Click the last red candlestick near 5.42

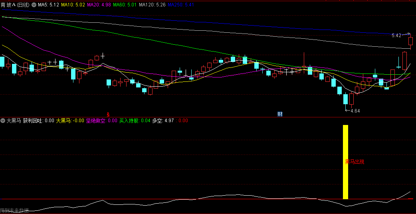coord(410,42)
